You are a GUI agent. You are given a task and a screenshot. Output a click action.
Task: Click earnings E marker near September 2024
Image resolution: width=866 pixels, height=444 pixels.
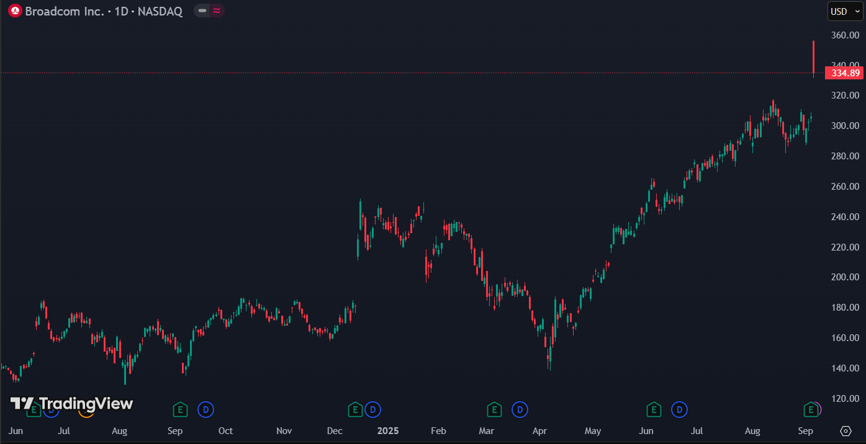pyautogui.click(x=179, y=409)
